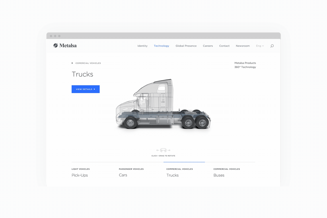Select the Technology menu item

(x=161, y=46)
